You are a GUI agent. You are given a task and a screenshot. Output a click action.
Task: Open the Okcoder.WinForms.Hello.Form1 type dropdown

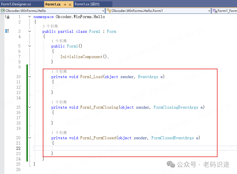209,11
